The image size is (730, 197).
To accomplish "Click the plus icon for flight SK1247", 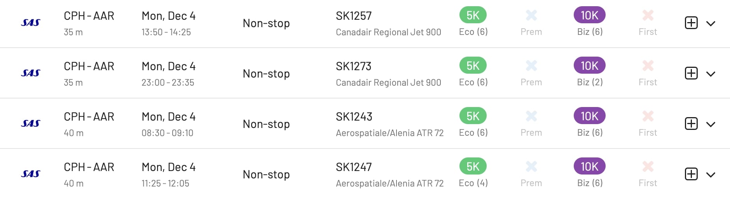I will pos(691,174).
